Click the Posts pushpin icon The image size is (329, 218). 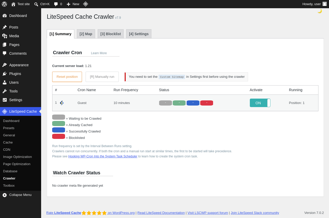tap(5, 27)
